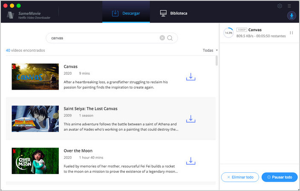The image size is (300, 191).
Task: Click the 1 season label
Action: [x=86, y=115]
